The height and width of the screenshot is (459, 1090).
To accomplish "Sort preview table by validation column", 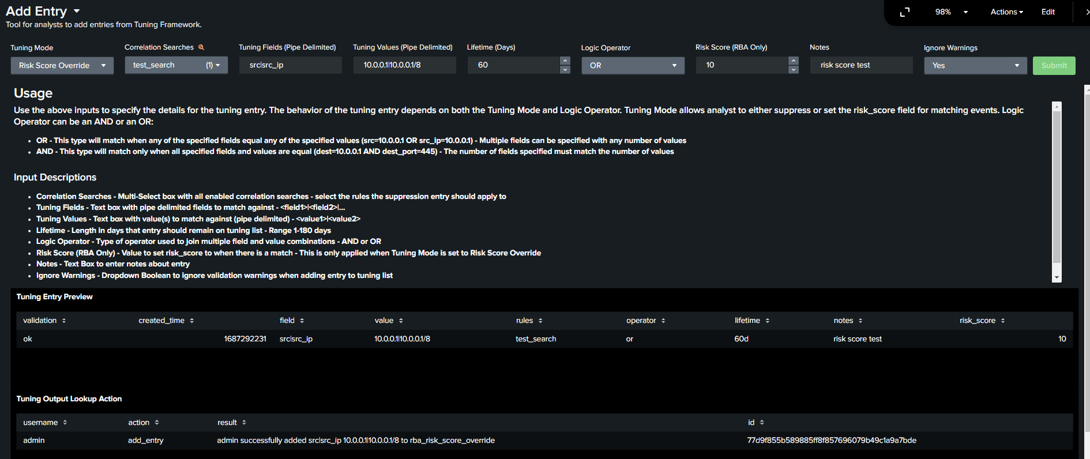I will click(44, 321).
